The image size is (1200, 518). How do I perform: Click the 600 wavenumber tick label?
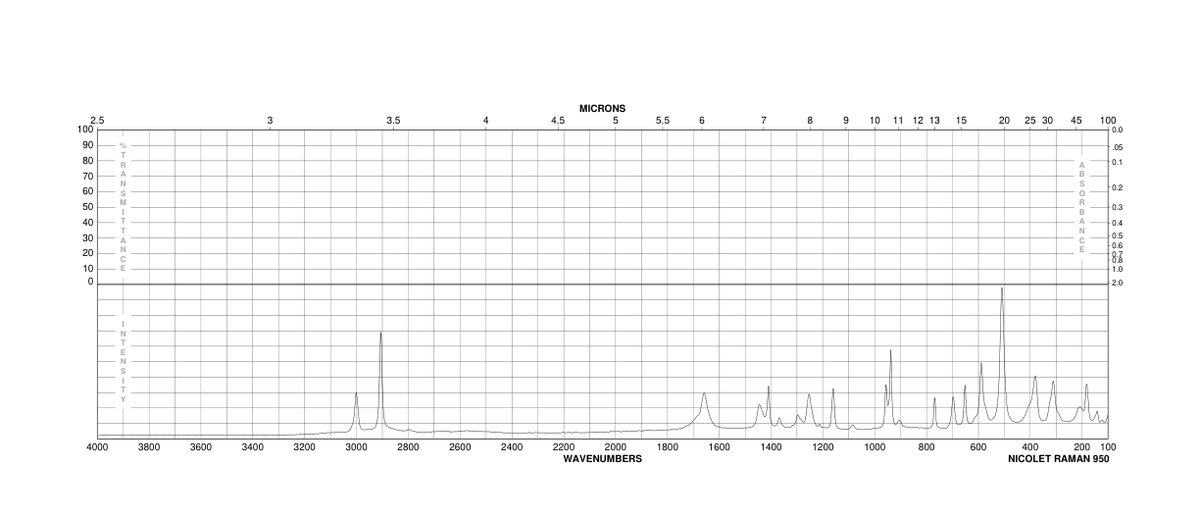(978, 447)
